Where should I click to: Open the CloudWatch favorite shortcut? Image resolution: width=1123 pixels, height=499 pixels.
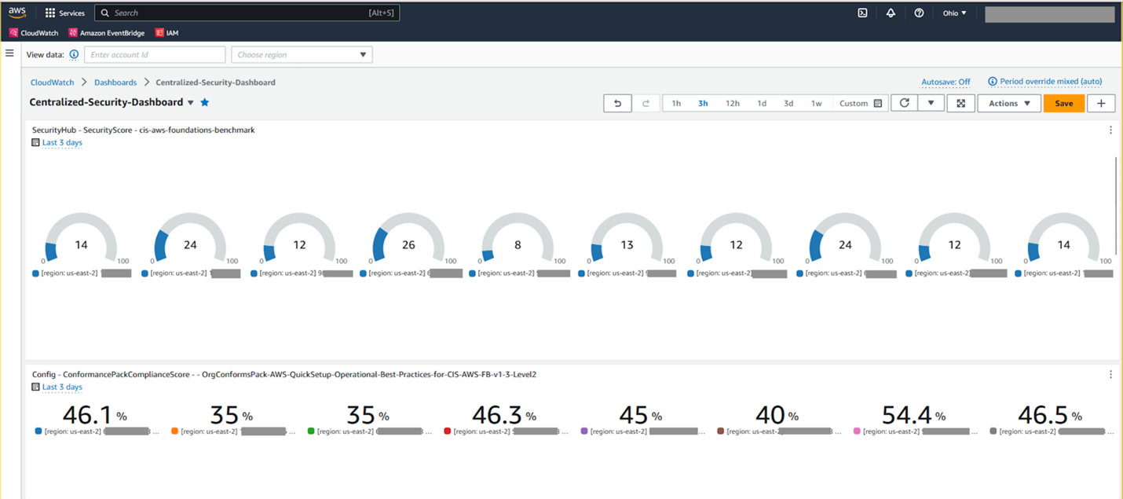point(34,32)
